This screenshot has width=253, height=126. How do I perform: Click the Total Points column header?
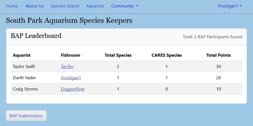point(218,55)
